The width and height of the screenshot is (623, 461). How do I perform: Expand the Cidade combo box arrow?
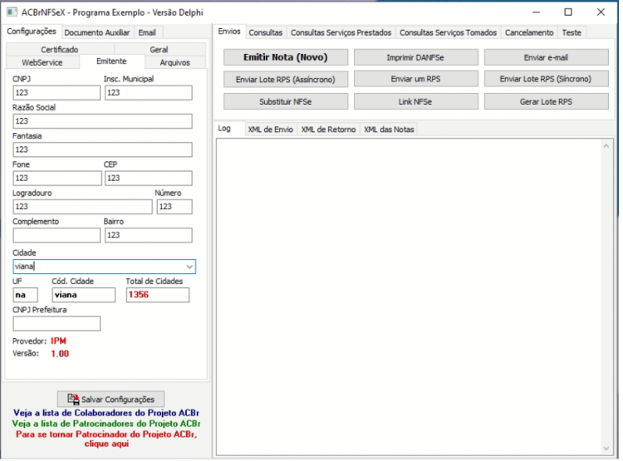189,267
